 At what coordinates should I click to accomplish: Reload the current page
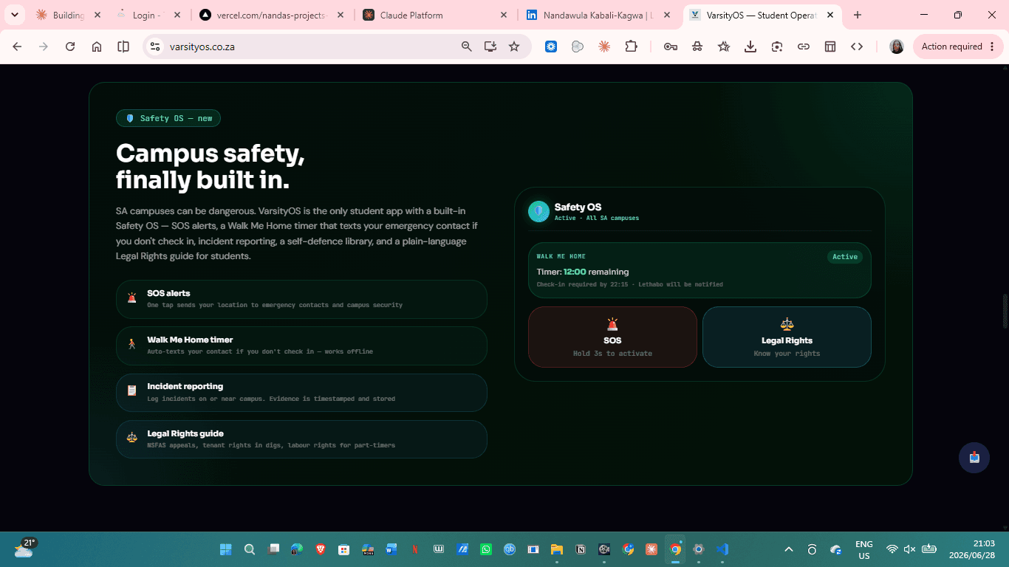point(70,47)
